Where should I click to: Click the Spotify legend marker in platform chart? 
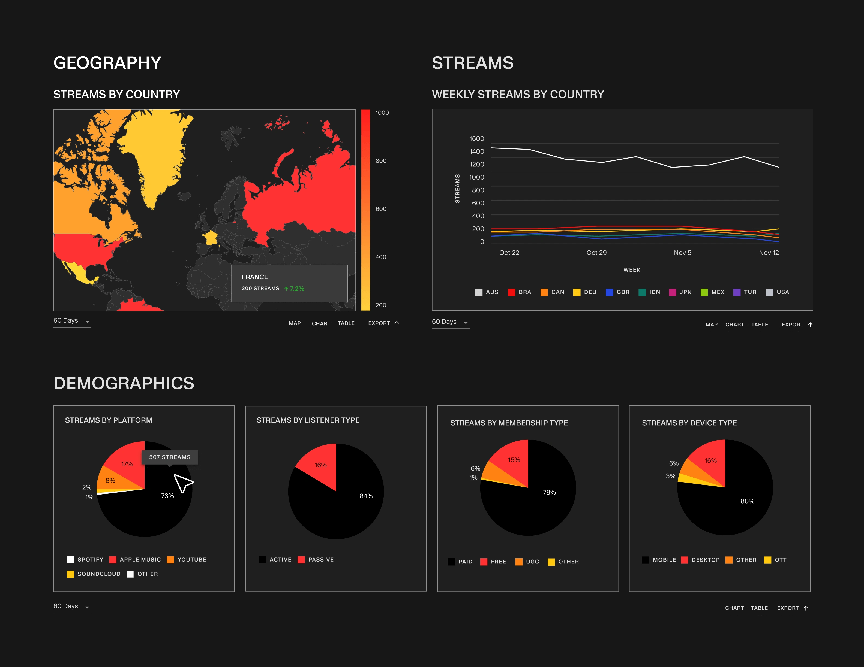pos(70,560)
